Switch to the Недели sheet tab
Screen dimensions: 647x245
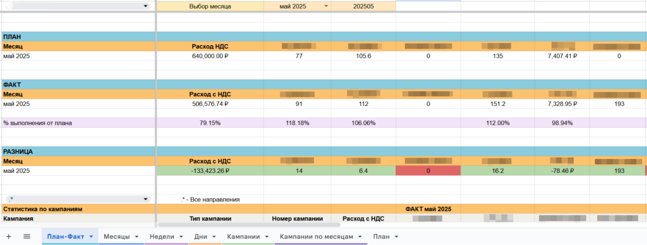tap(162, 237)
